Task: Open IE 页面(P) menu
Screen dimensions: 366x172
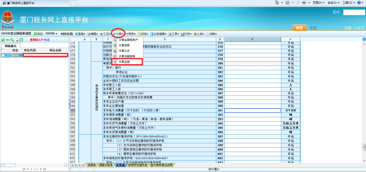Action: click(319, 3)
